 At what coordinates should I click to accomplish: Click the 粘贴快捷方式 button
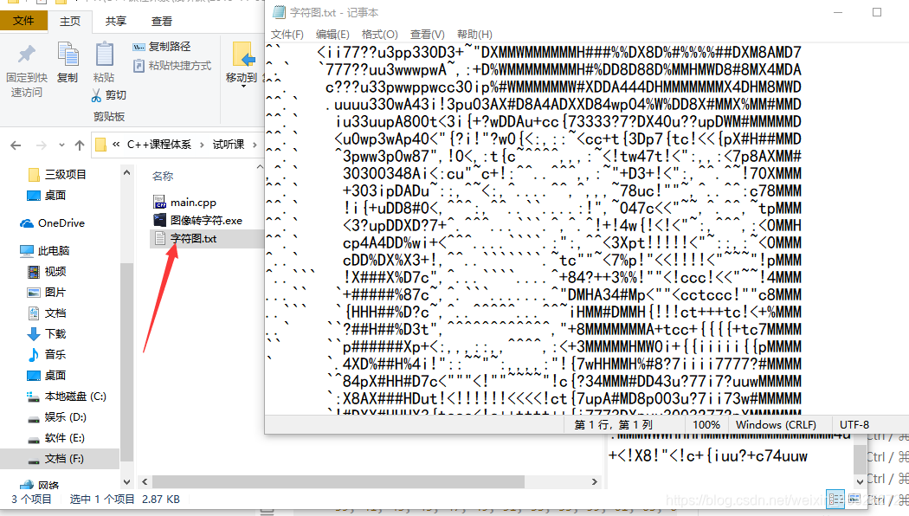tap(172, 66)
